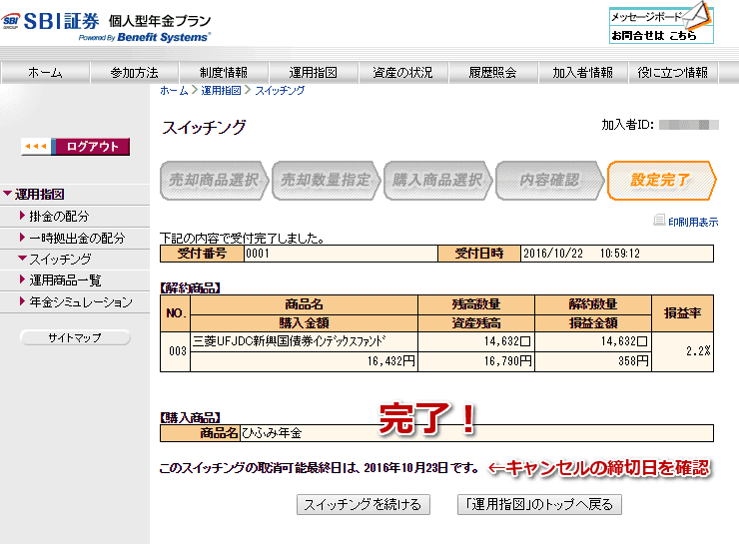Screen dimensions: 739x544
Task: Click the SBI証券 logo
Action: coord(50,21)
